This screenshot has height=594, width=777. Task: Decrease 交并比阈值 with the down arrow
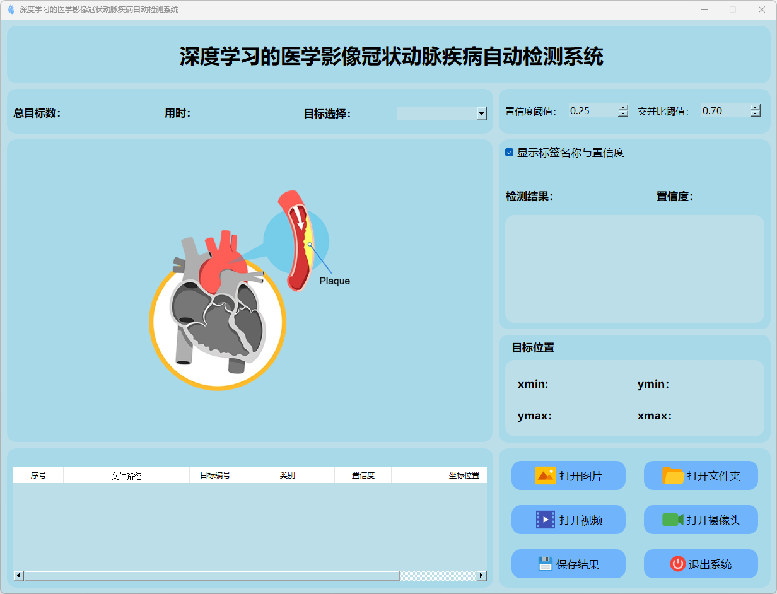pos(756,114)
